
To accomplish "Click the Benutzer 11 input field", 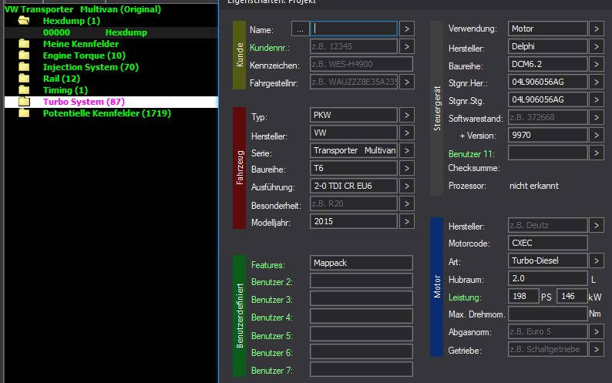I will coord(548,153).
